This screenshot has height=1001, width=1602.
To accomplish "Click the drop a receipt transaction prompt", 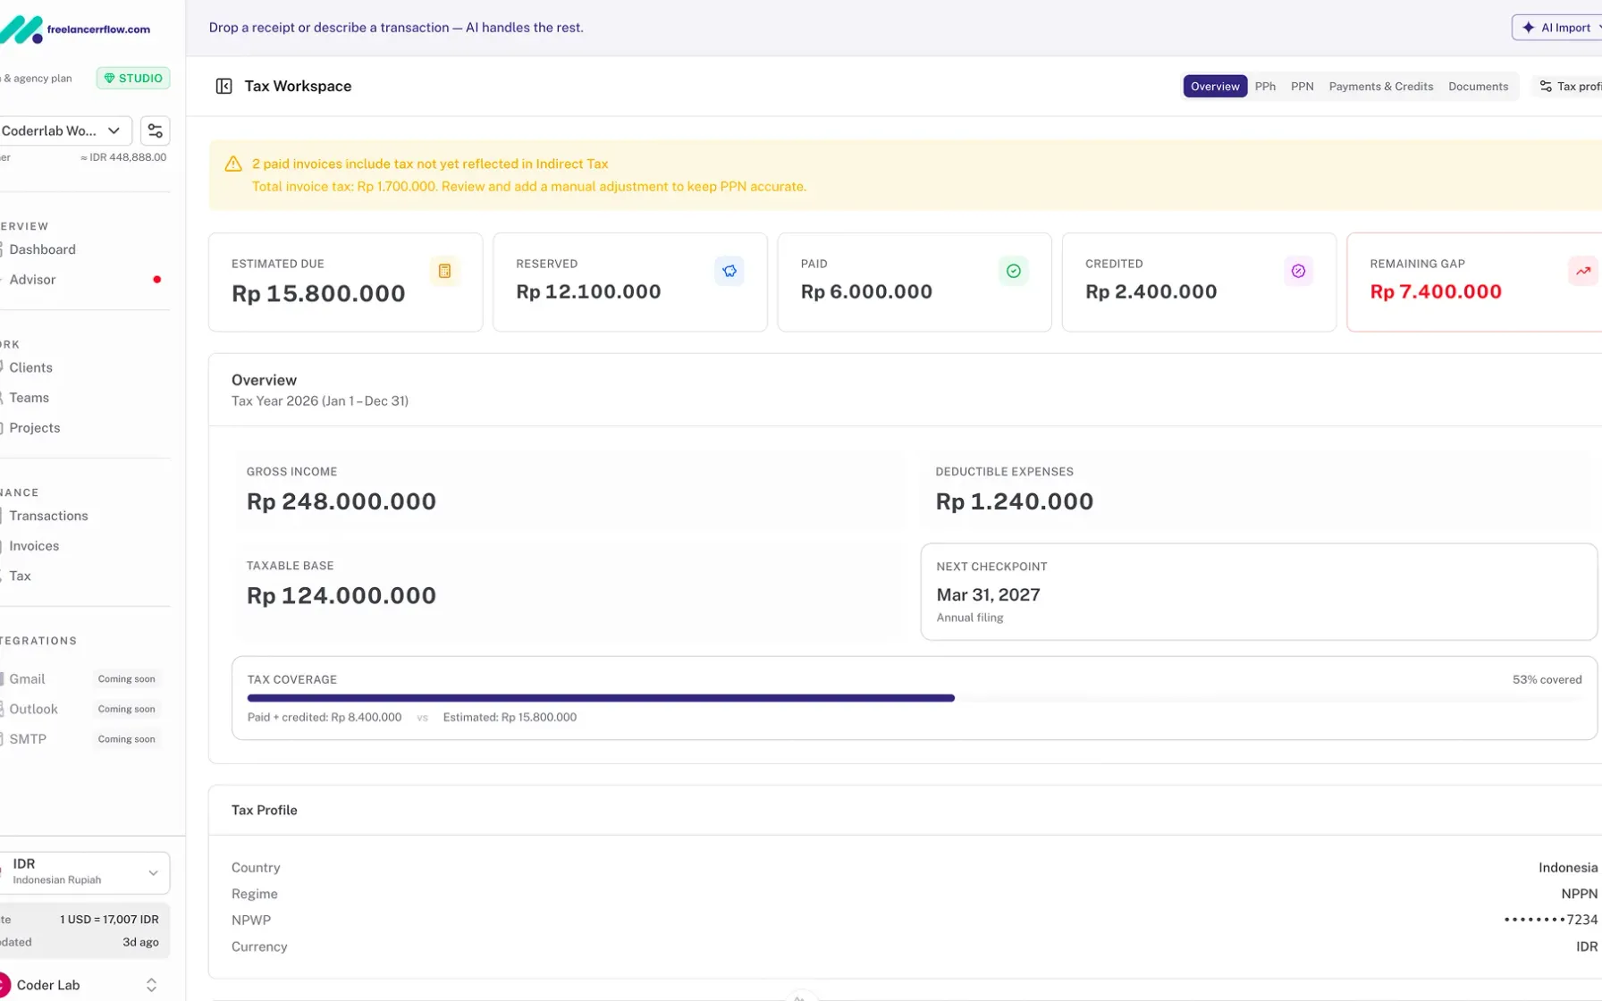I will coord(395,27).
